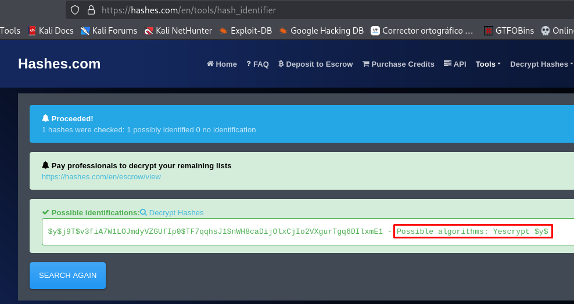The height and width of the screenshot is (304, 574).
Task: Open the FAQ page
Action: pos(257,64)
